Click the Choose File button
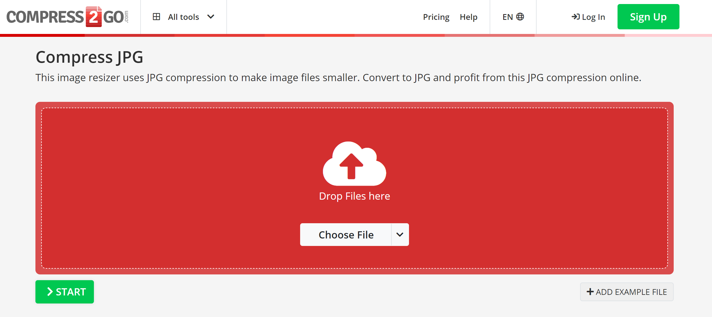This screenshot has height=317, width=712. [346, 235]
